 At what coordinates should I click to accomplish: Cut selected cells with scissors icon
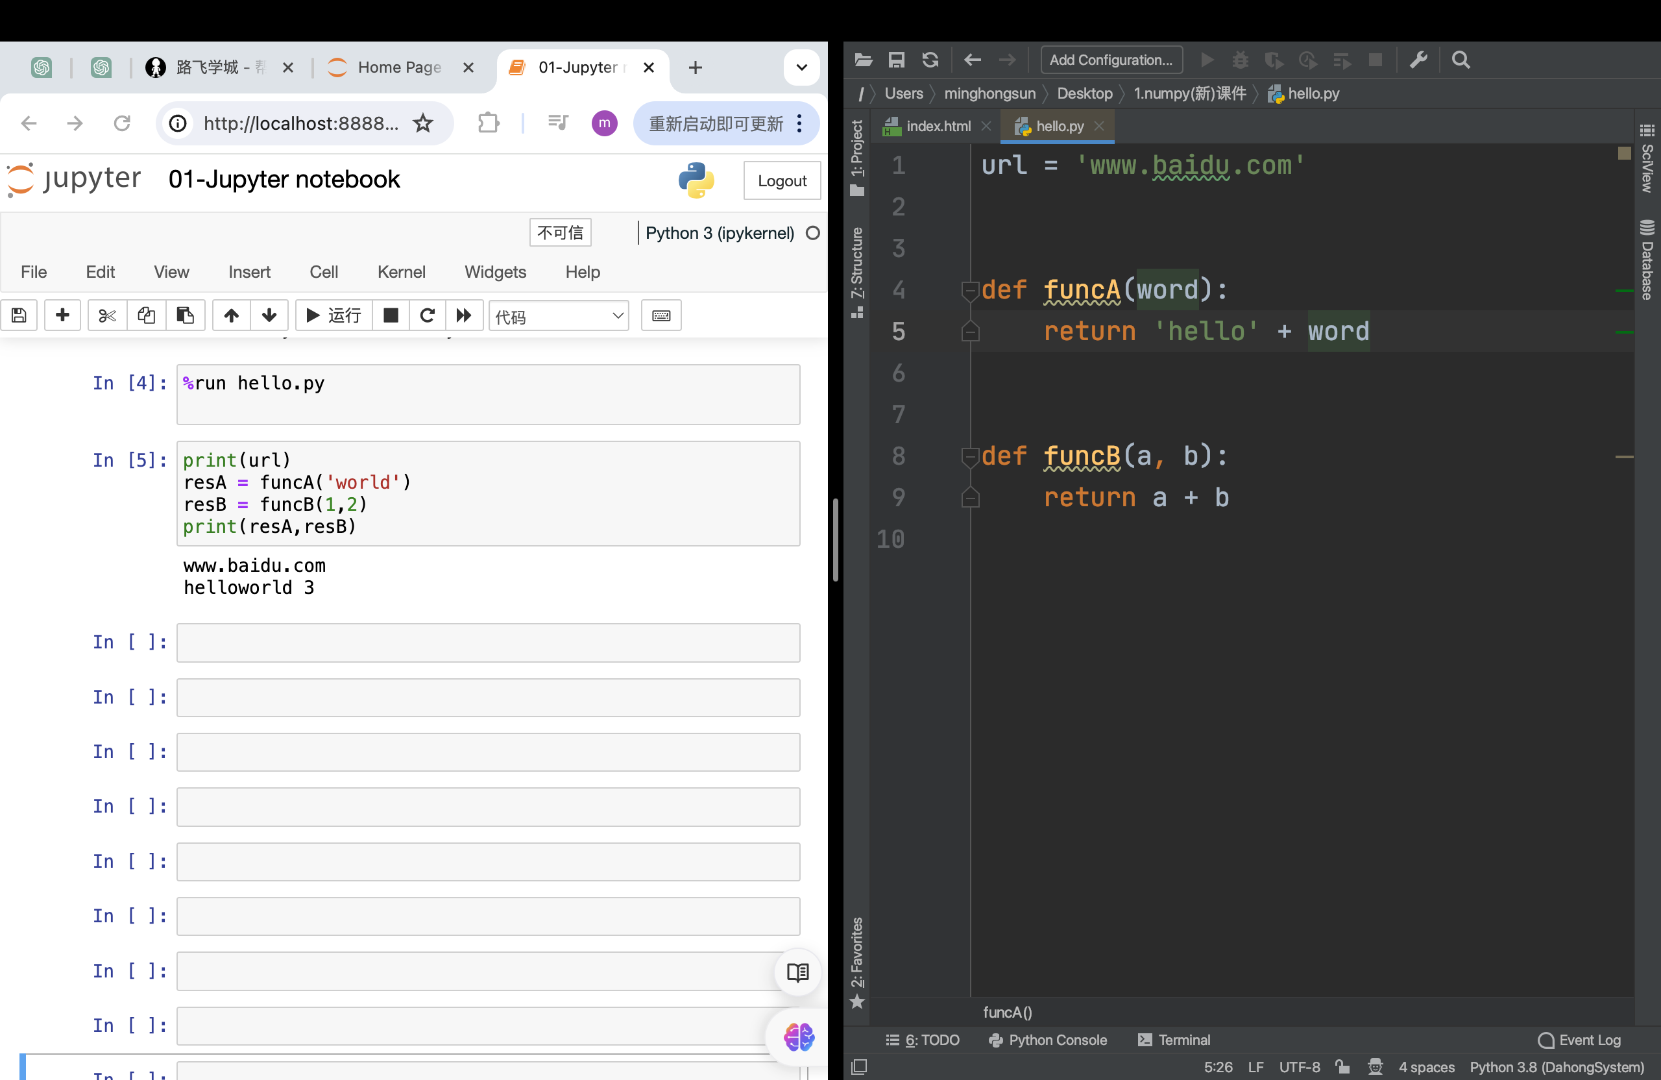click(107, 315)
